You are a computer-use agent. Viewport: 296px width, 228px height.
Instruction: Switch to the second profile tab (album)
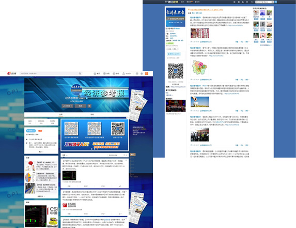point(92,114)
